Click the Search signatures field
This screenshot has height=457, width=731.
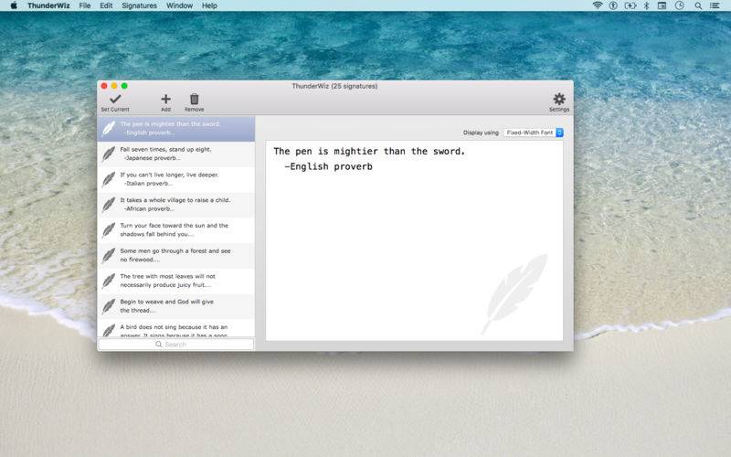pyautogui.click(x=175, y=345)
